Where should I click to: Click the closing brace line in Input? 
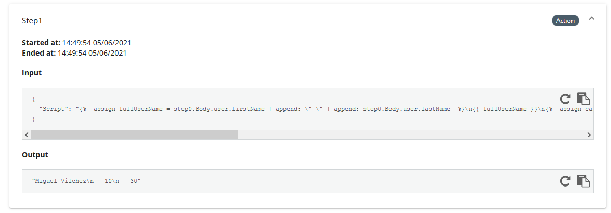pos(33,119)
